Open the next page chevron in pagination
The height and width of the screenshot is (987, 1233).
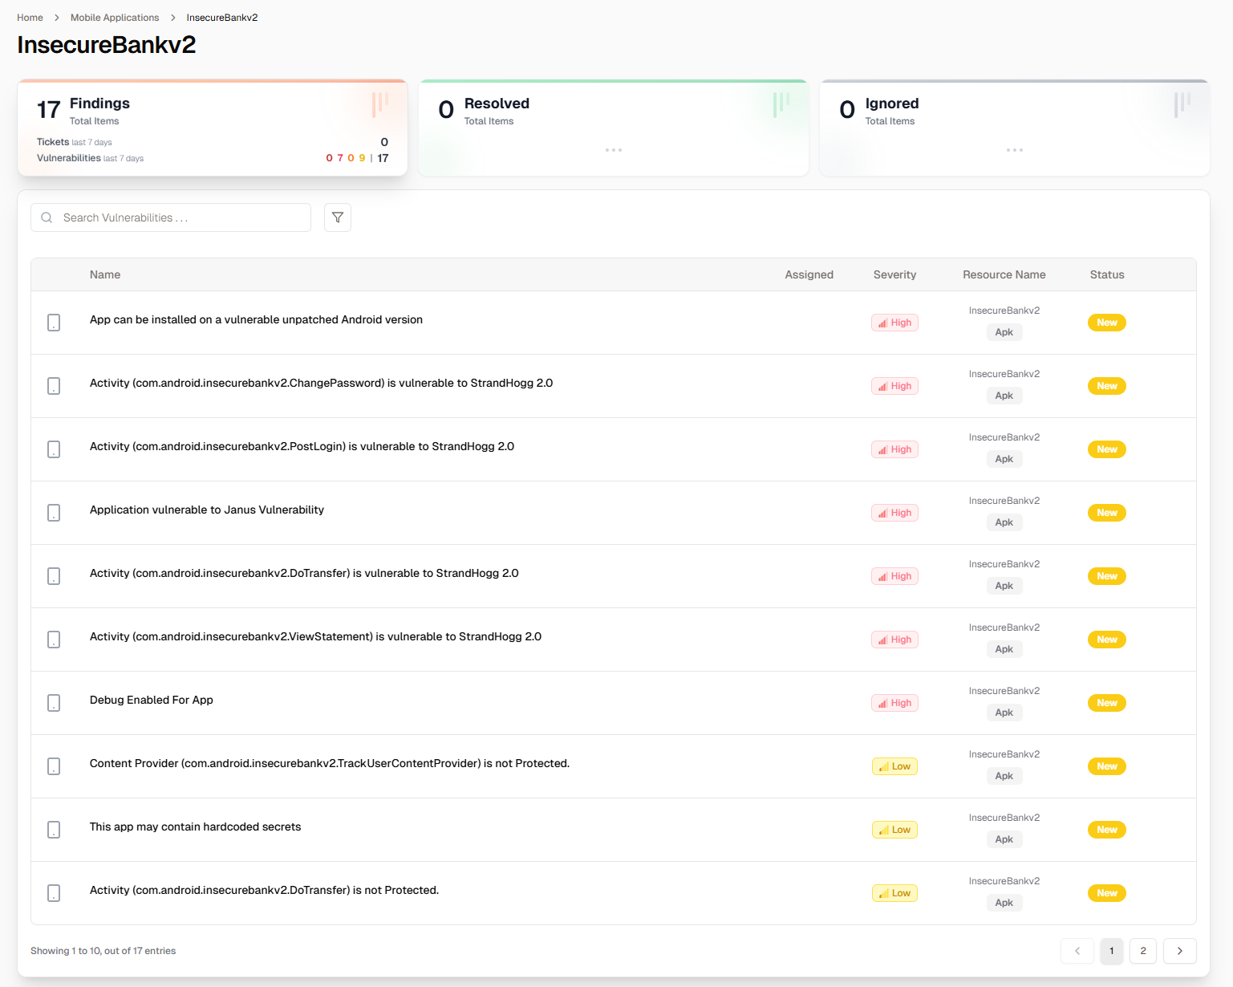tap(1179, 951)
